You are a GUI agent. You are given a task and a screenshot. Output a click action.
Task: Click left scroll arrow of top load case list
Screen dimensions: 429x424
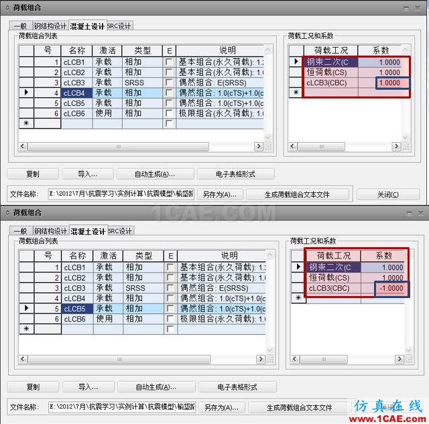(293, 146)
